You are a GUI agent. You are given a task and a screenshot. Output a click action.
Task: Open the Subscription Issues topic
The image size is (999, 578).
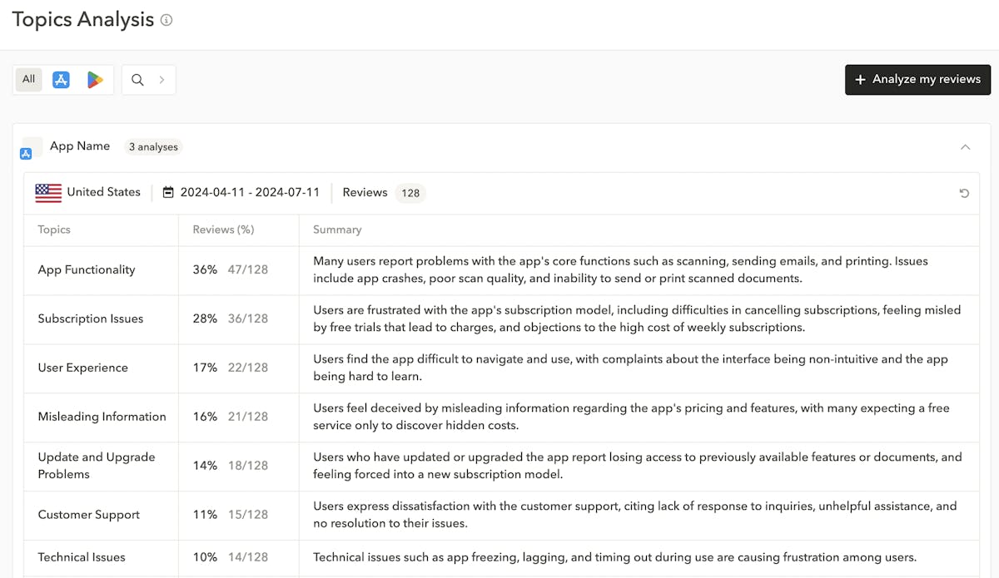point(90,319)
